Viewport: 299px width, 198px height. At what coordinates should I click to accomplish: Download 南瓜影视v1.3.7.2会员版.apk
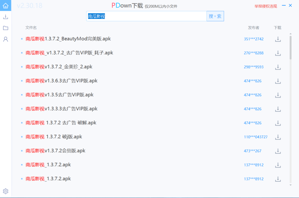tap(278, 151)
